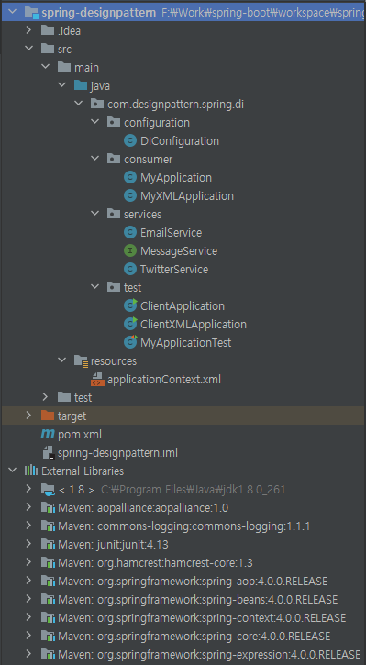Collapse the configuration package
This screenshot has height=665, width=366.
click(94, 123)
